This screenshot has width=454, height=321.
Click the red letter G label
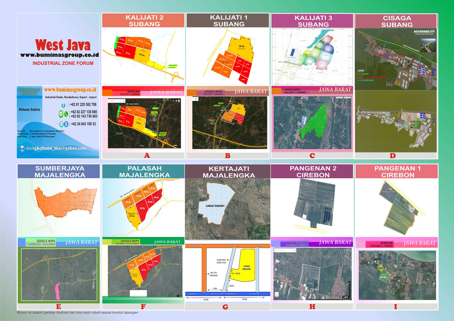coord(225,307)
